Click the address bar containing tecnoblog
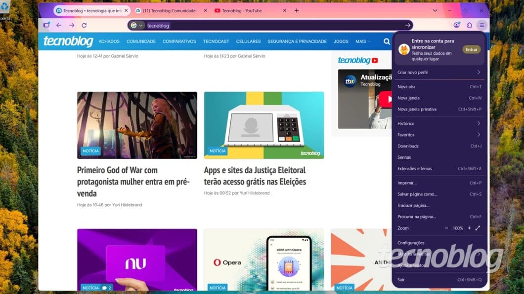 (270, 25)
